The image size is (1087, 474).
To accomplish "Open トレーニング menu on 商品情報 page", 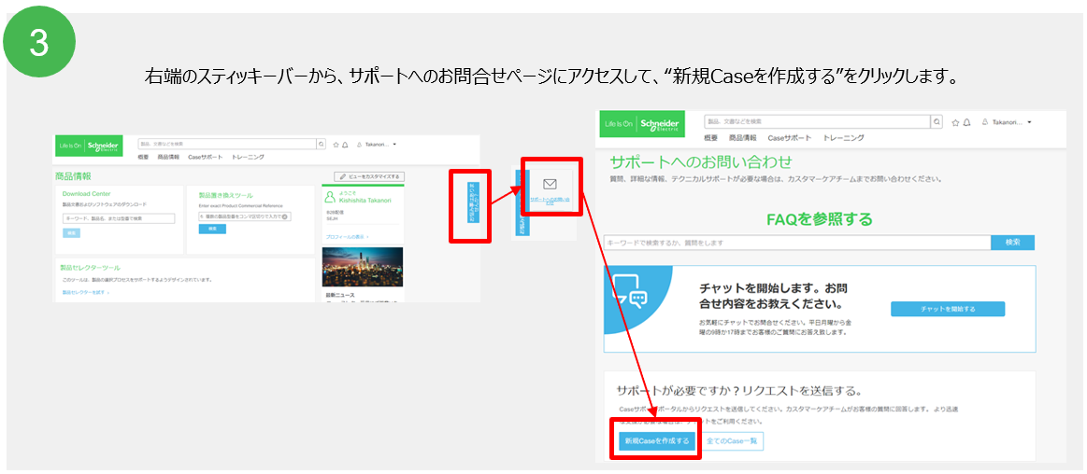I will [248, 158].
